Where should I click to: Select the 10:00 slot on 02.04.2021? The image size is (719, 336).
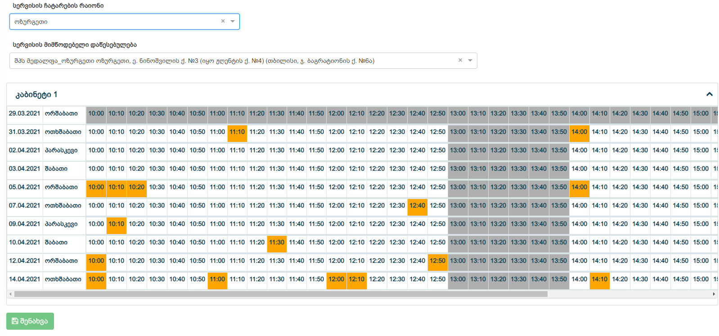[96, 150]
